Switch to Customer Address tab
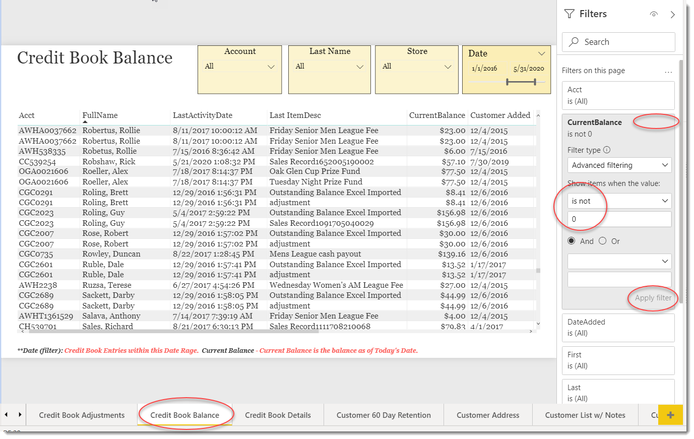The width and height of the screenshot is (694, 439). pos(488,415)
